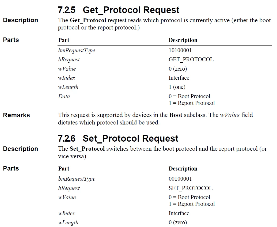Click the '0 (zero)' wLength value in Set_Protocol
The width and height of the screenshot is (277, 227).
[x=178, y=222]
